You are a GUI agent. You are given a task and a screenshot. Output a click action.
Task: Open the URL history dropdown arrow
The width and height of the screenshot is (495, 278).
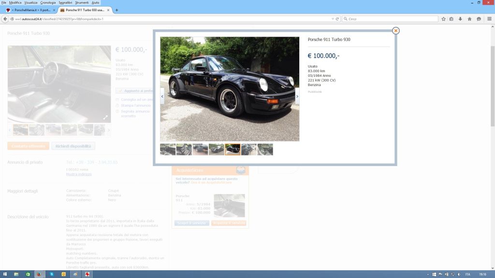tap(333, 19)
